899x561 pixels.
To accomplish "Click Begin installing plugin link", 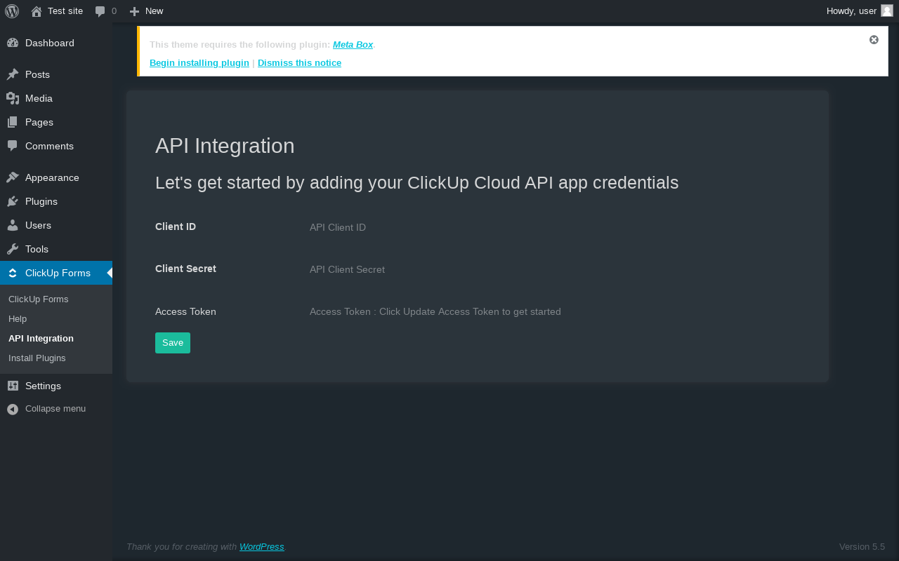I will click(199, 63).
